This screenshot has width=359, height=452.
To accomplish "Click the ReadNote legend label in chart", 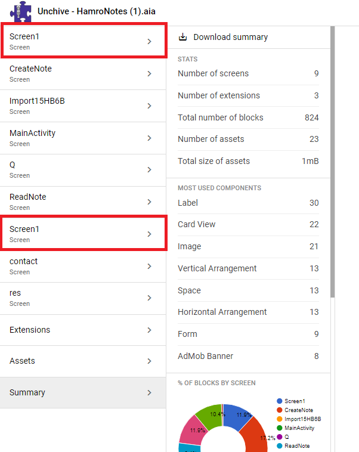I will coord(297,445).
